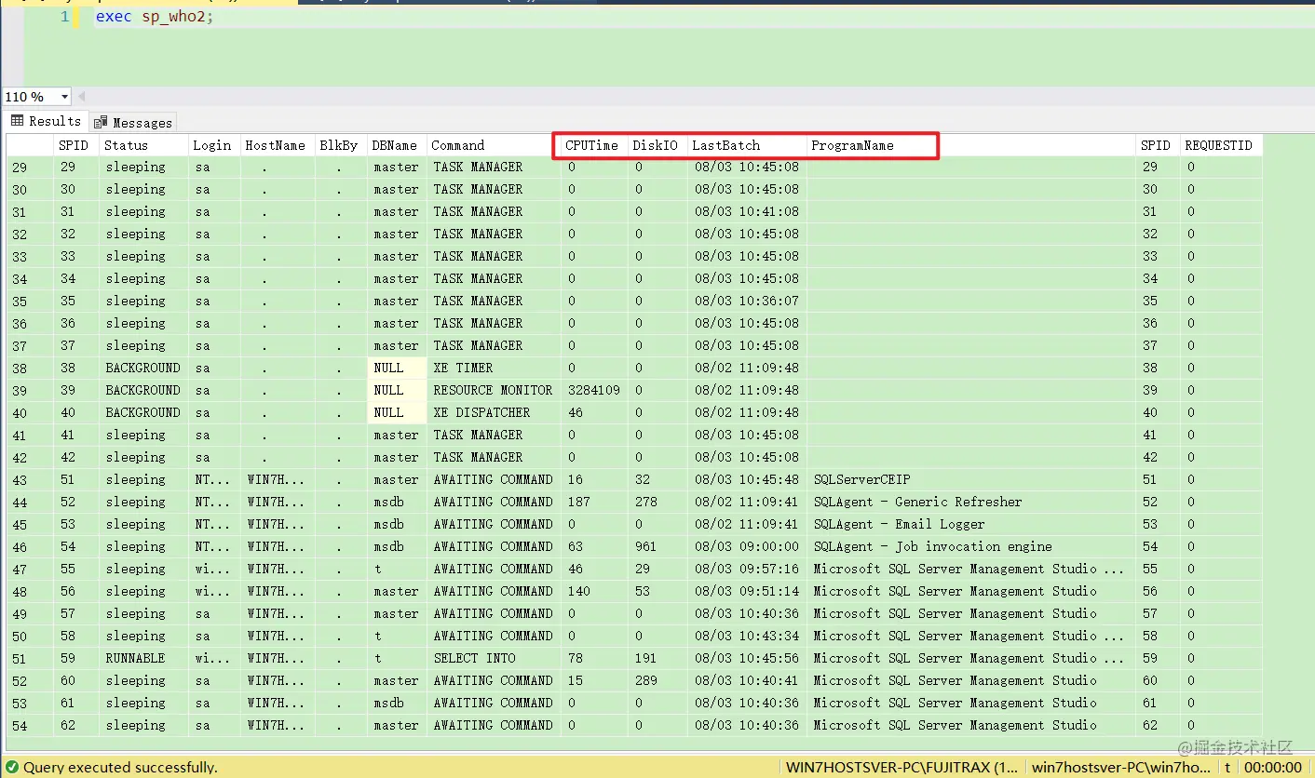Click the RESOURCE MONITOR command cell

point(492,390)
